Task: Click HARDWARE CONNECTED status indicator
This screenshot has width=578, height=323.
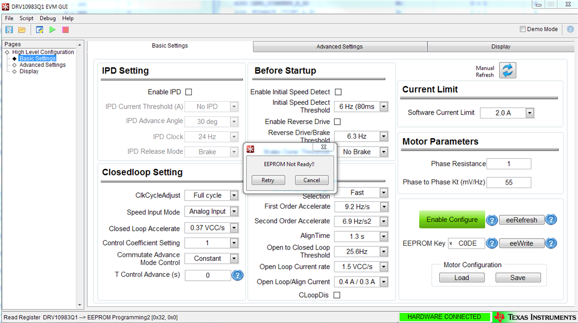Action: [x=444, y=317]
